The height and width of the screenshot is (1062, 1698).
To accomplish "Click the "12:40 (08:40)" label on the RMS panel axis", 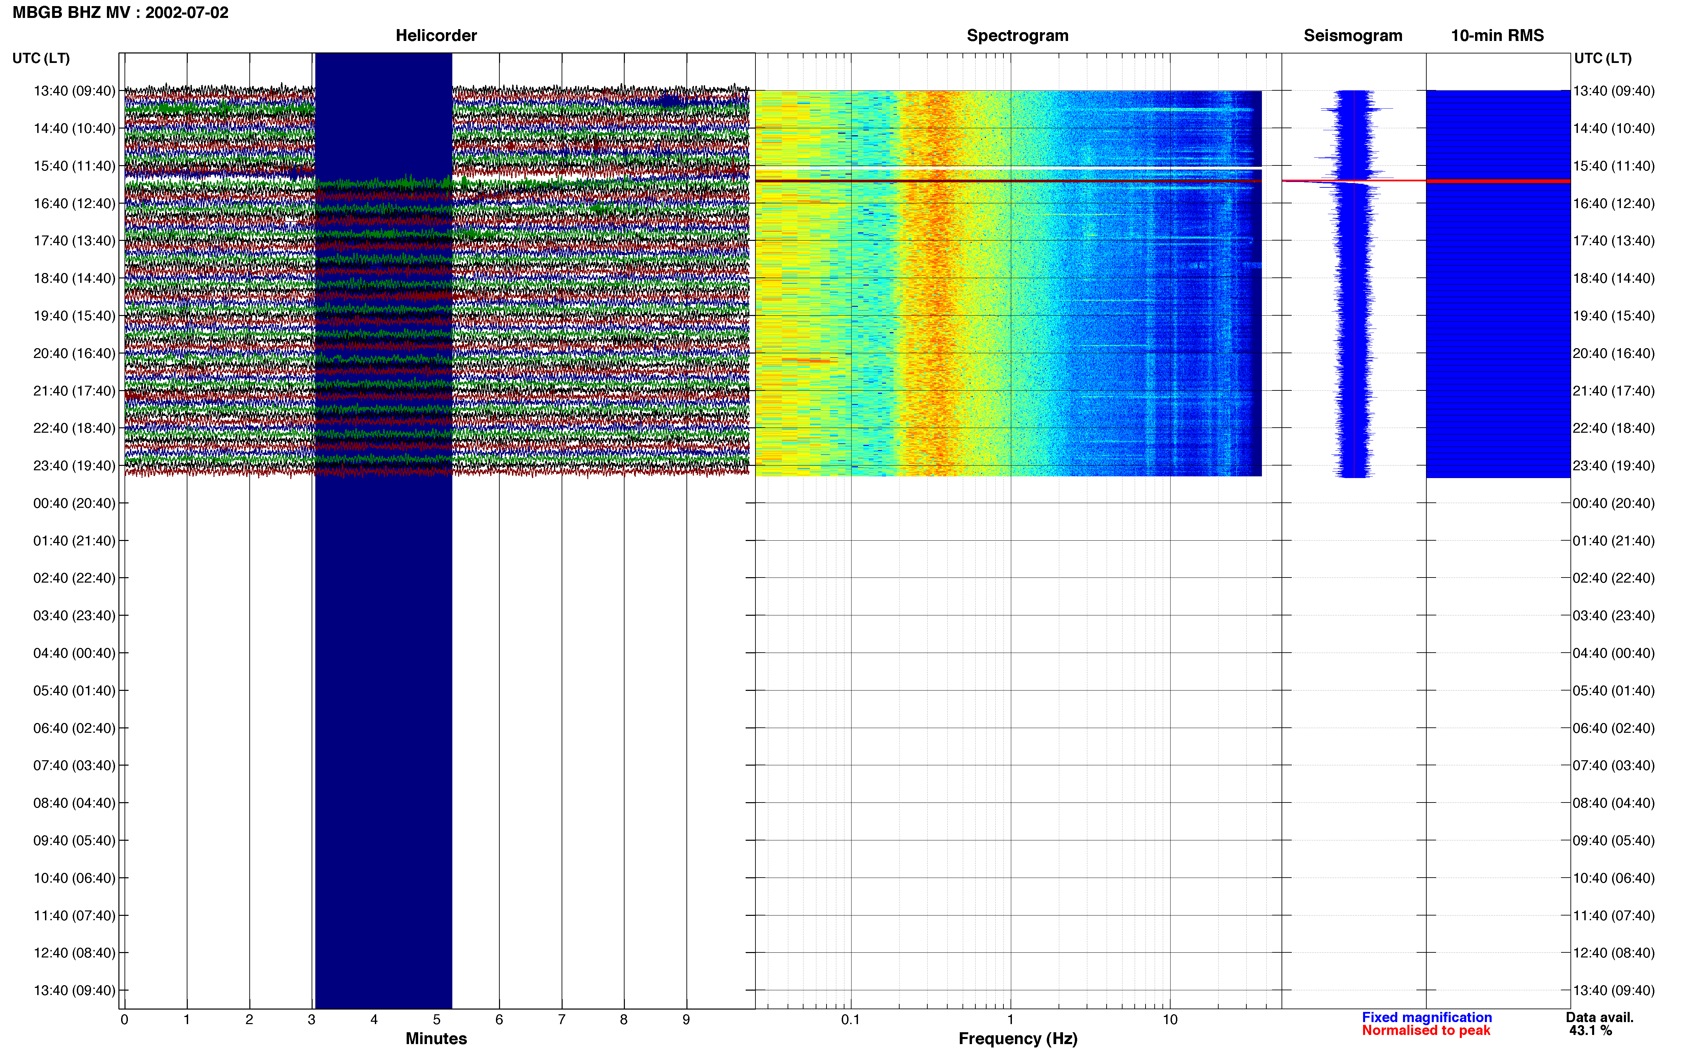I will pyautogui.click(x=1614, y=953).
